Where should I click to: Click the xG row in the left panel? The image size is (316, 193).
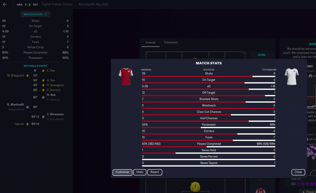tap(35, 31)
